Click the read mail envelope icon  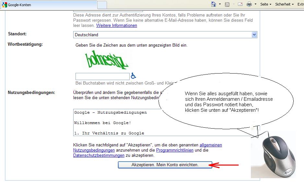tap(240, 5)
